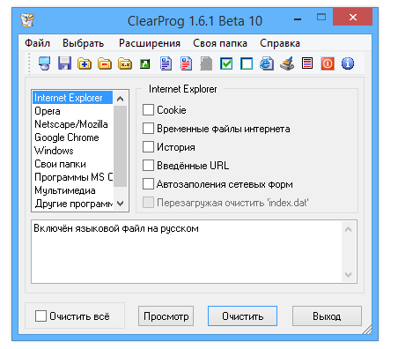Image resolution: width=398 pixels, height=349 pixels.
Task: Click the cleaning brush toolbar icon
Action: pyautogui.click(x=287, y=63)
